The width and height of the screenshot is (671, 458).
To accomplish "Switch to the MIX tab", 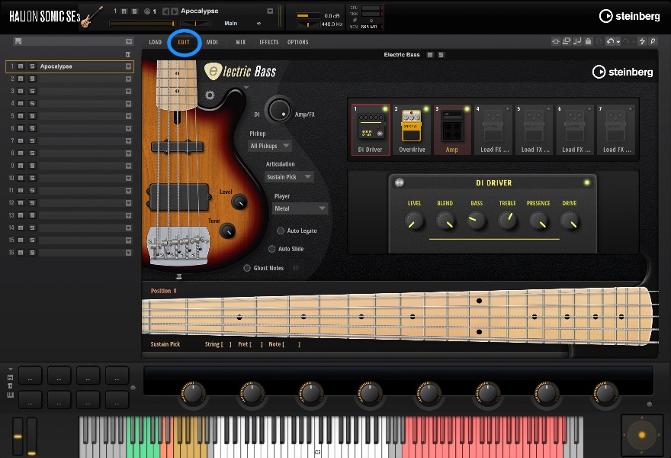I will pos(241,42).
